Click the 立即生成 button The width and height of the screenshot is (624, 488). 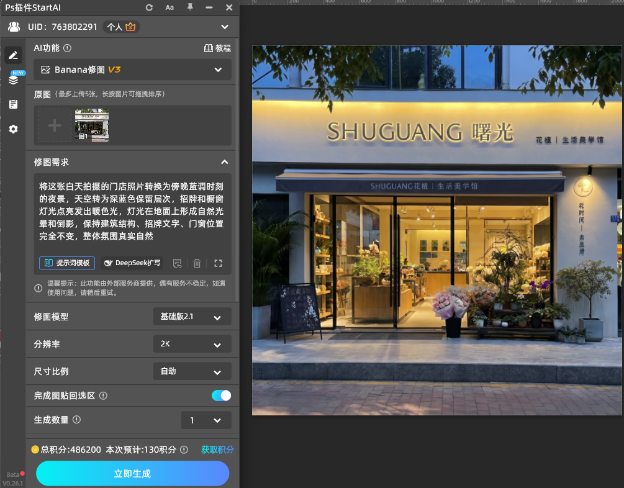(x=132, y=474)
